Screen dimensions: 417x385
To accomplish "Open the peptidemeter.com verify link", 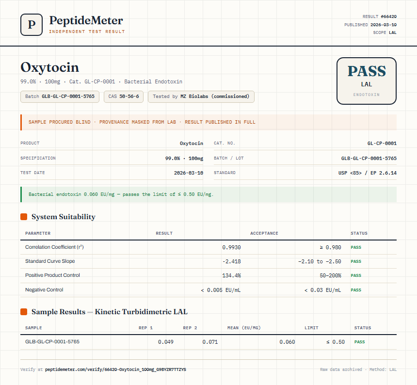I will click(116, 369).
